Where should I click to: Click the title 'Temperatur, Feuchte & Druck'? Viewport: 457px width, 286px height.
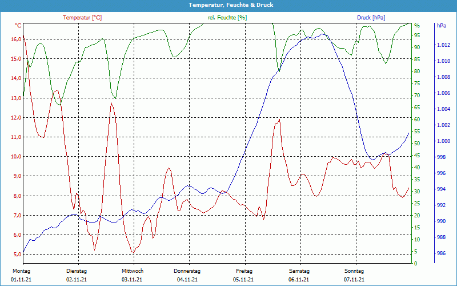pyautogui.click(x=231, y=5)
